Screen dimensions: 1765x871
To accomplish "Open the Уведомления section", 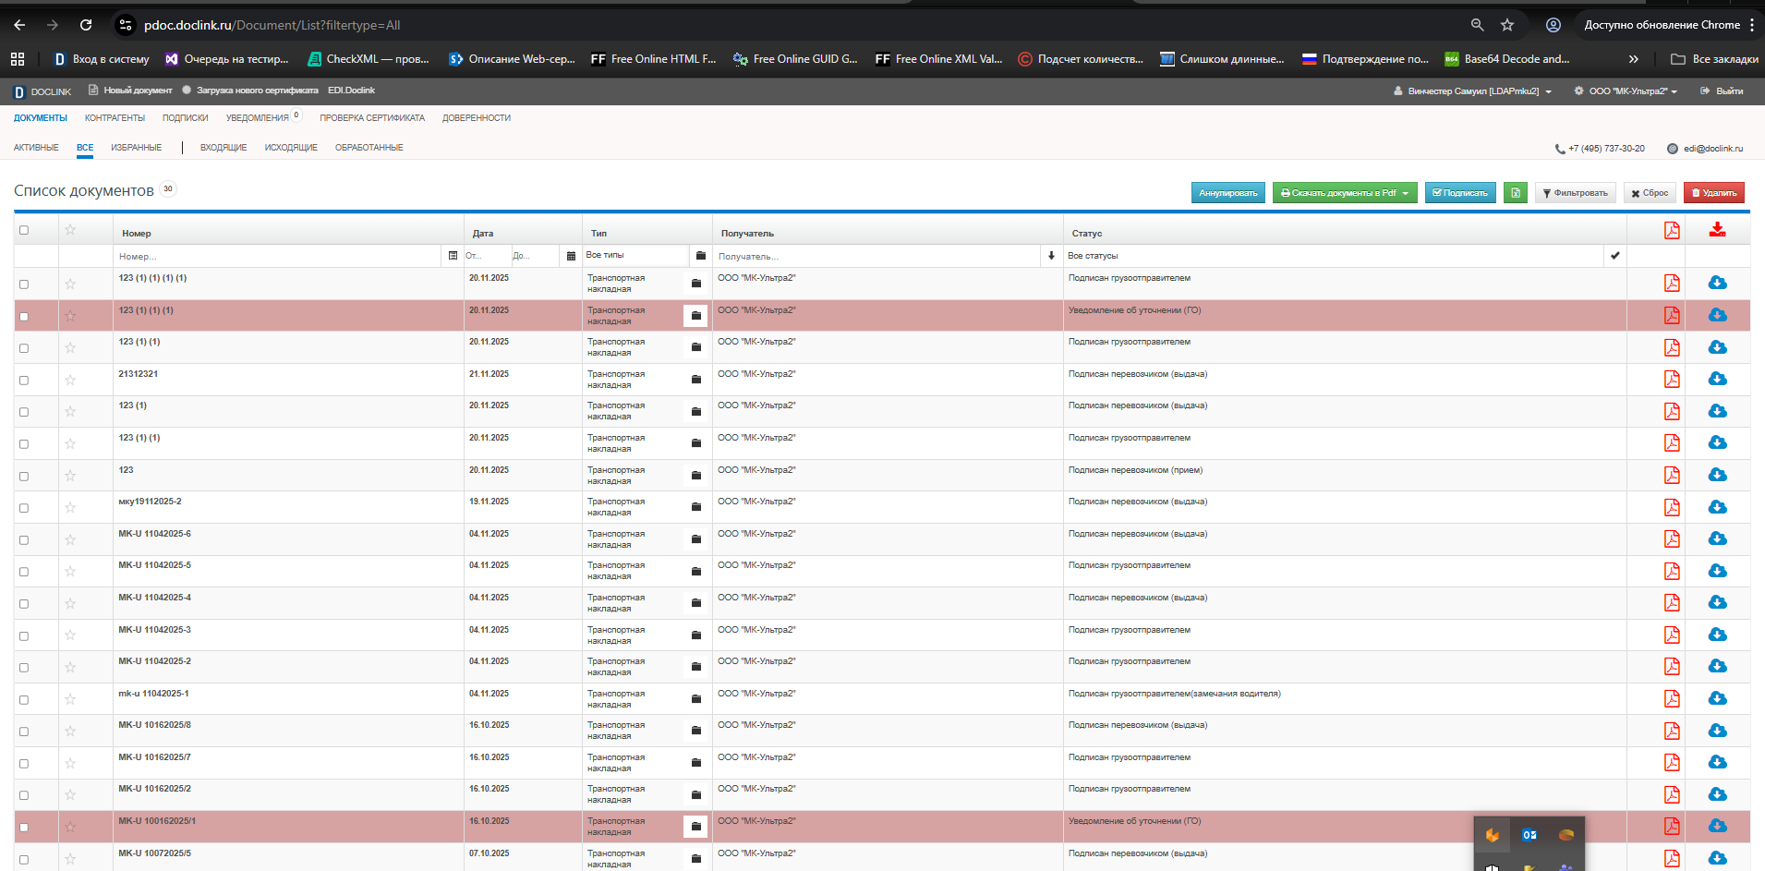I will coord(258,118).
